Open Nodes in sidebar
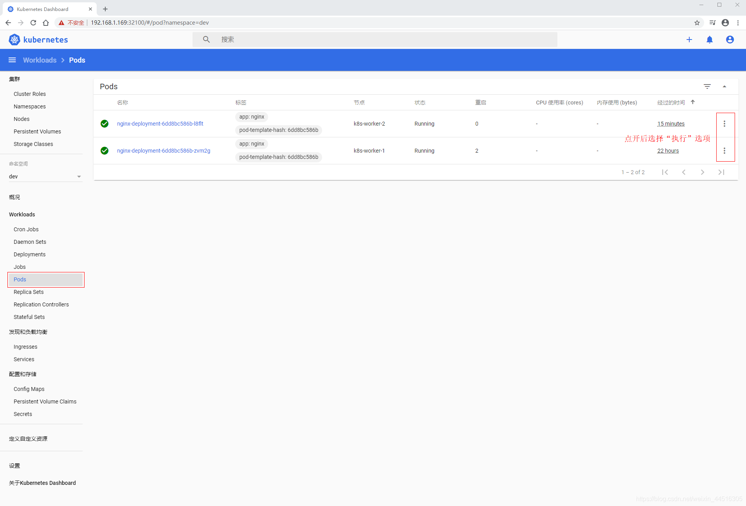746x506 pixels. 22,119
